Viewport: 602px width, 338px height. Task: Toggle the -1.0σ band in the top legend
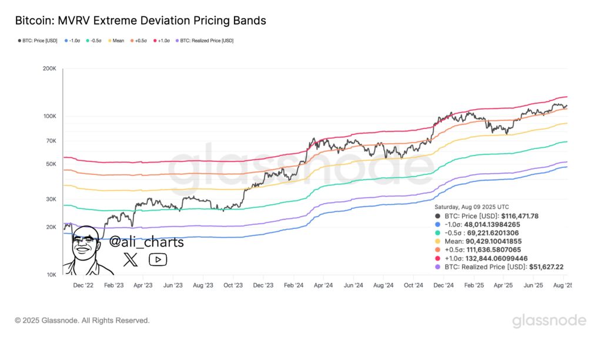(x=72, y=40)
